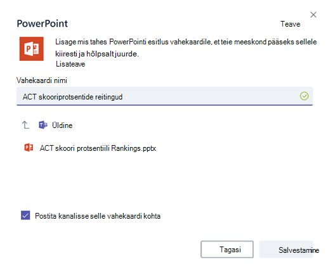Select the Üldine channel folder label
This screenshot has height=275, width=330.
click(62, 125)
